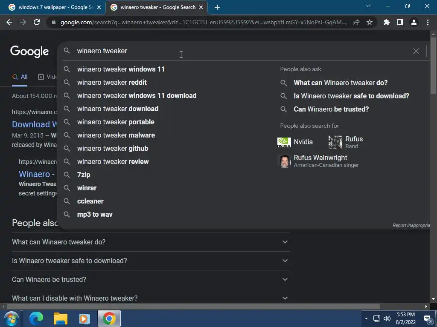
Task: Open the volume speaker tray icon
Action: pos(387,318)
